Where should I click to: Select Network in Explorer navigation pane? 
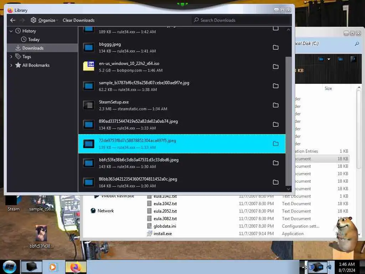102,210
